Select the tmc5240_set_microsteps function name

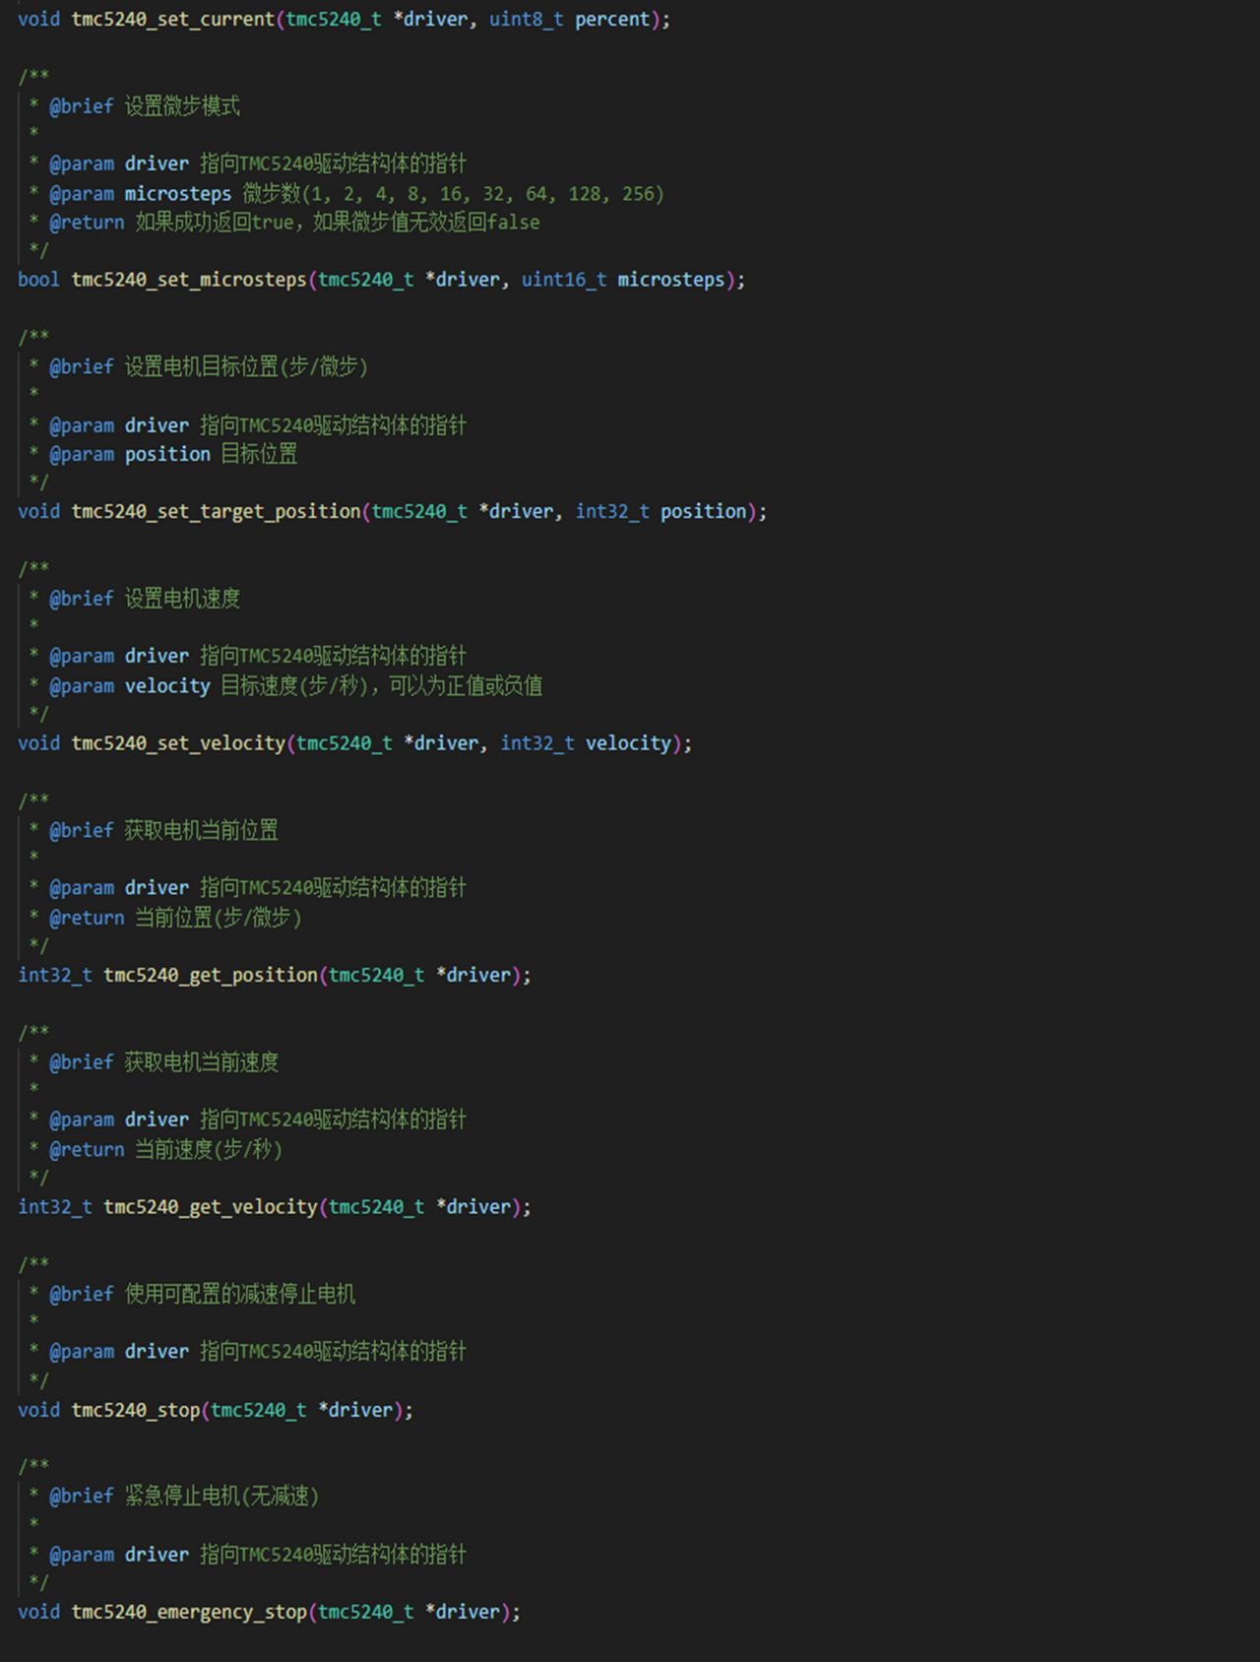189,280
